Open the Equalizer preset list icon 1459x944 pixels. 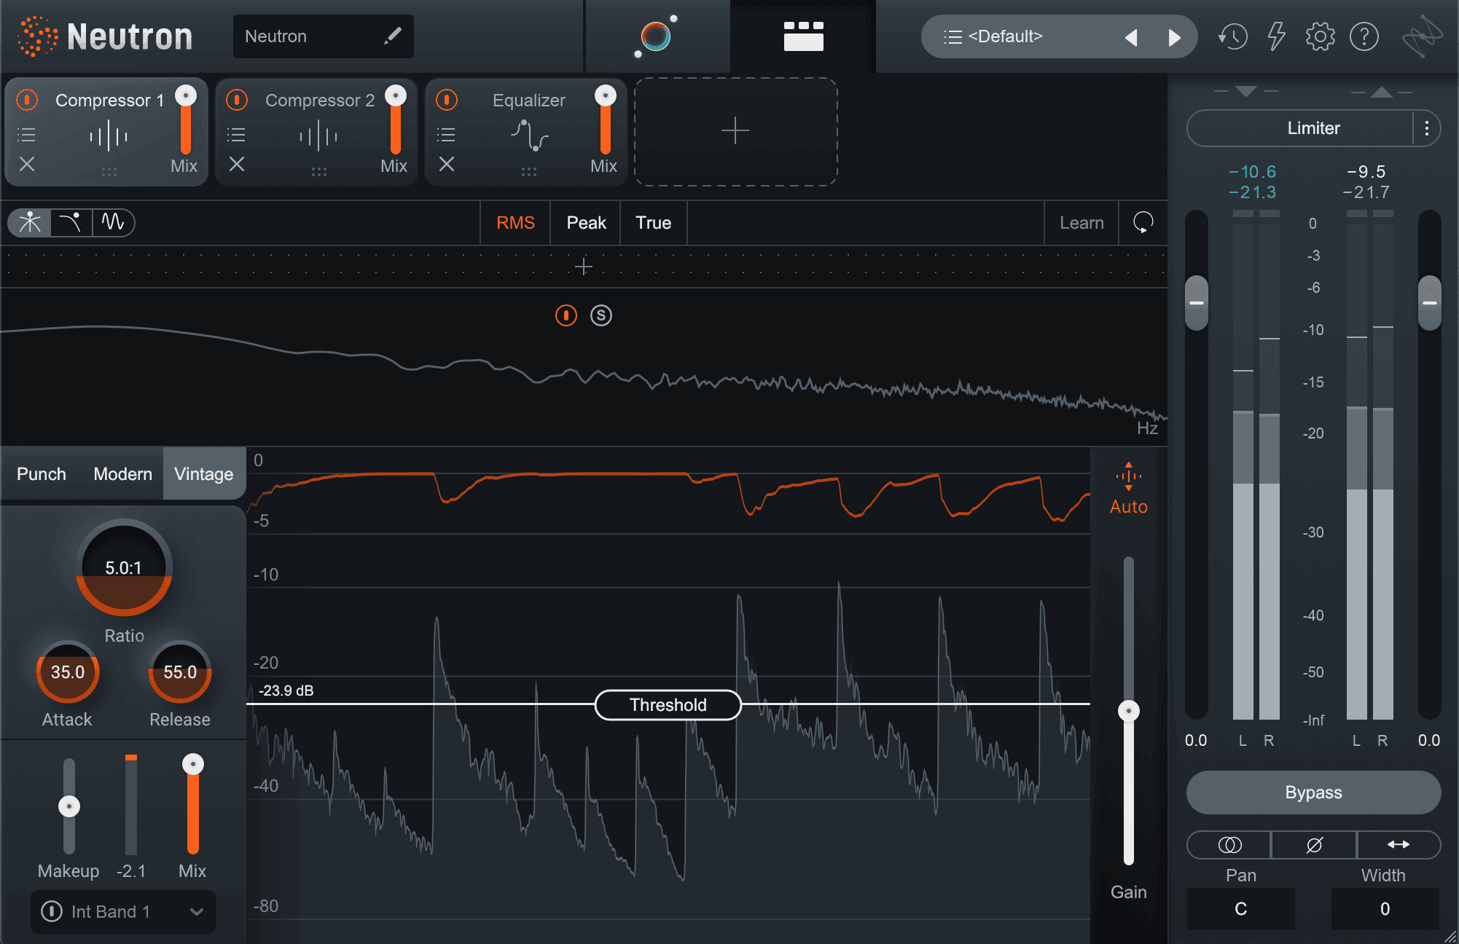pos(446,135)
